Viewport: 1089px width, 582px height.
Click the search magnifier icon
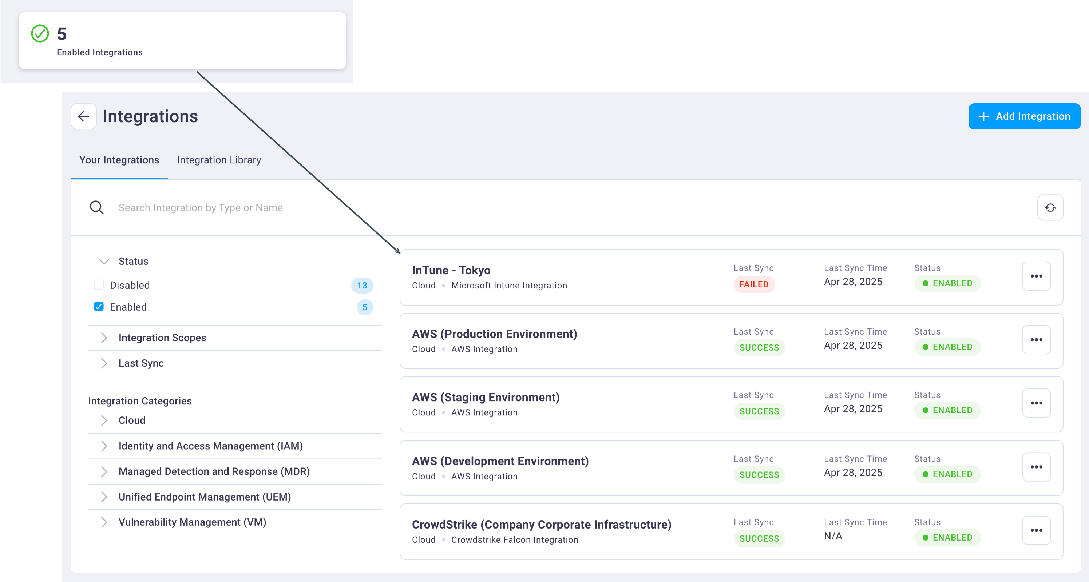coord(96,207)
